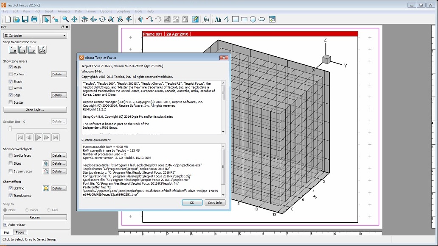This screenshot has height=246, width=438.
Task: Select the circle shape tool
Action: [253, 19]
